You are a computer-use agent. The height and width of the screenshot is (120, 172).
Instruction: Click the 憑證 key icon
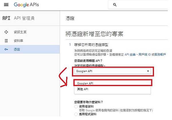click(x=6, y=49)
